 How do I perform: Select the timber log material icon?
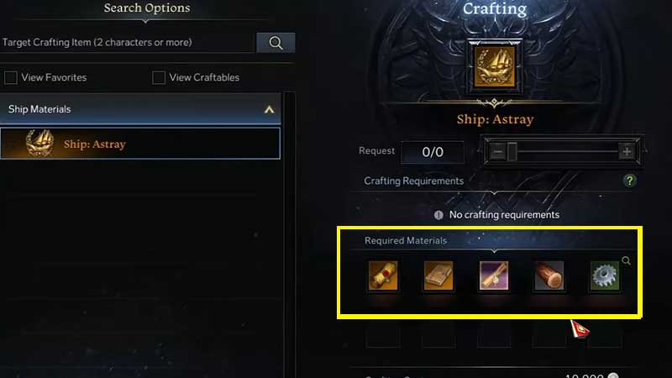click(549, 276)
